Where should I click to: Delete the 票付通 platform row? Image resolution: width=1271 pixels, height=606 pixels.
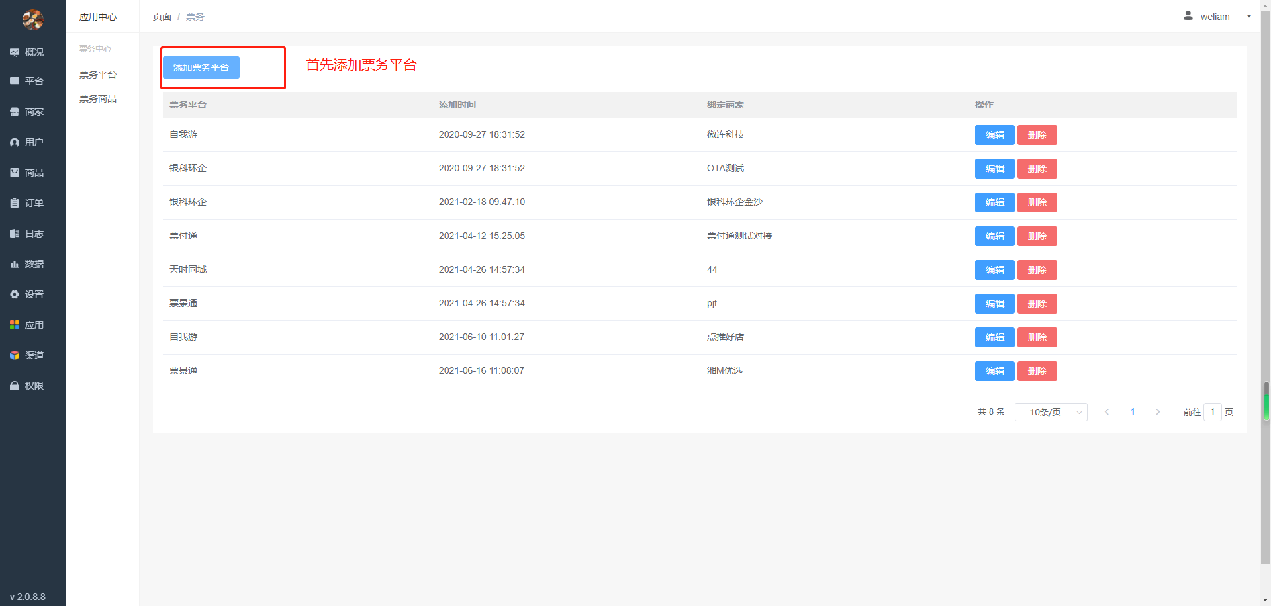coord(1037,236)
